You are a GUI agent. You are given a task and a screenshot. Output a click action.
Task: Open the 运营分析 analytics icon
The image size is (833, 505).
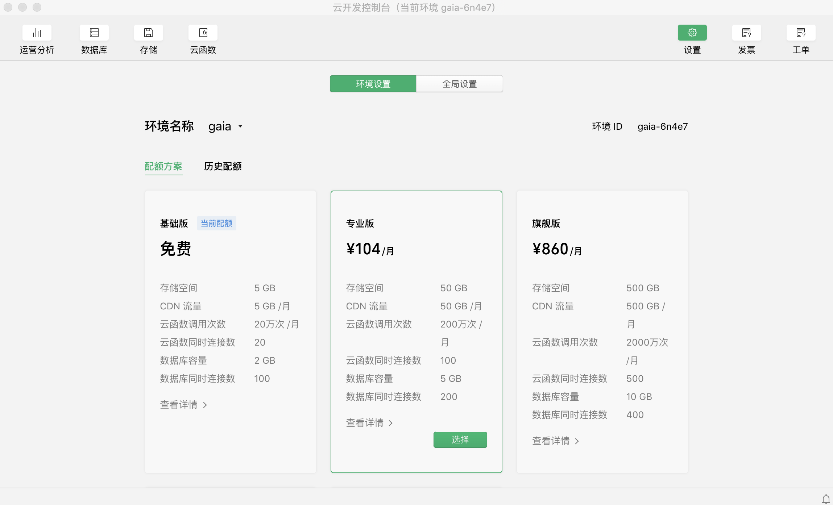click(37, 33)
